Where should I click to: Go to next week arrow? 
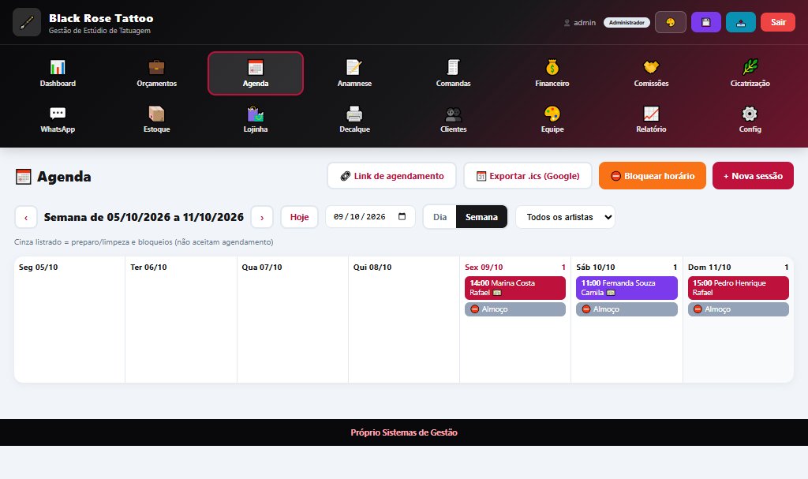pyautogui.click(x=262, y=217)
